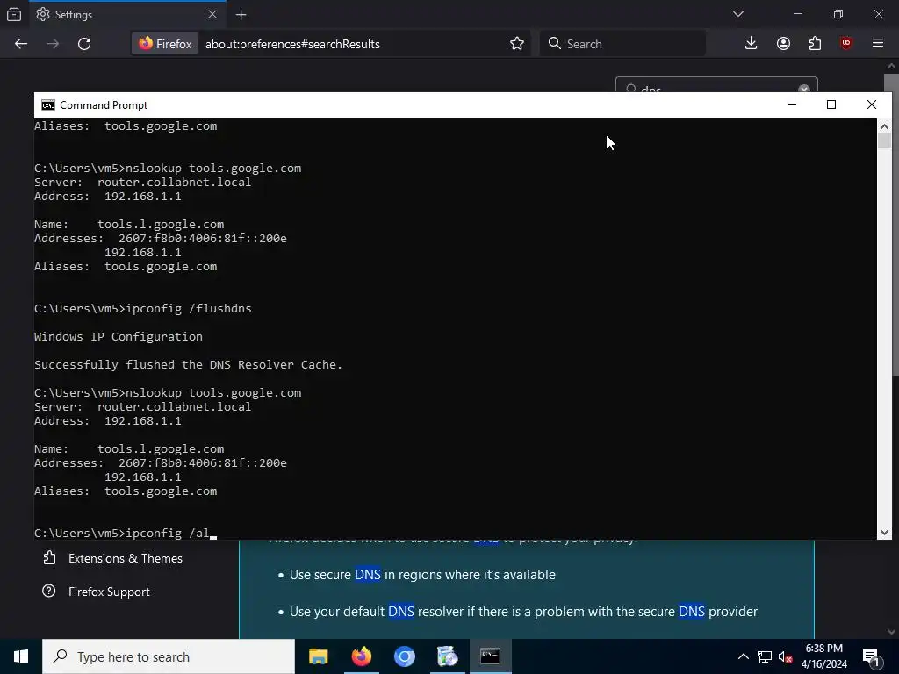Click the 'ipconfig /flushdns' command line

pyautogui.click(x=143, y=308)
